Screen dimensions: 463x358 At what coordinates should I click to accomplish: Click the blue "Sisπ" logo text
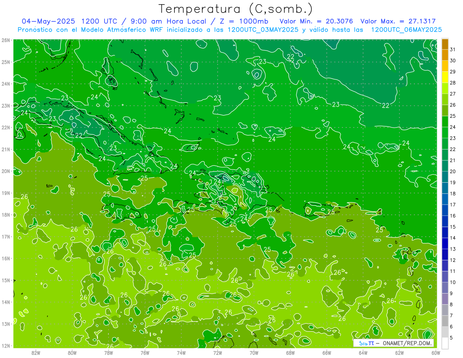(x=367, y=343)
